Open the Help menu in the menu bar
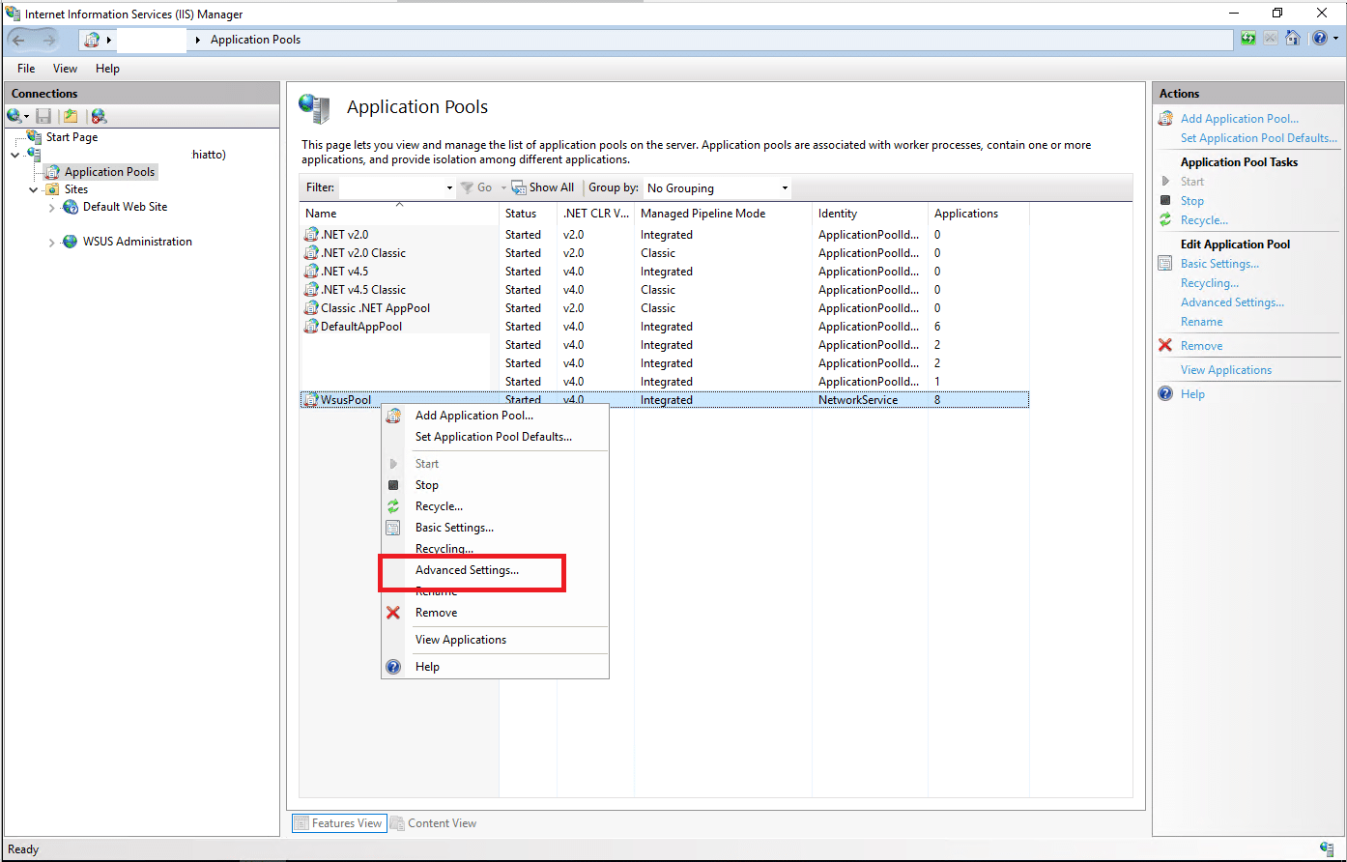Screen dimensions: 1347x862 (x=107, y=69)
